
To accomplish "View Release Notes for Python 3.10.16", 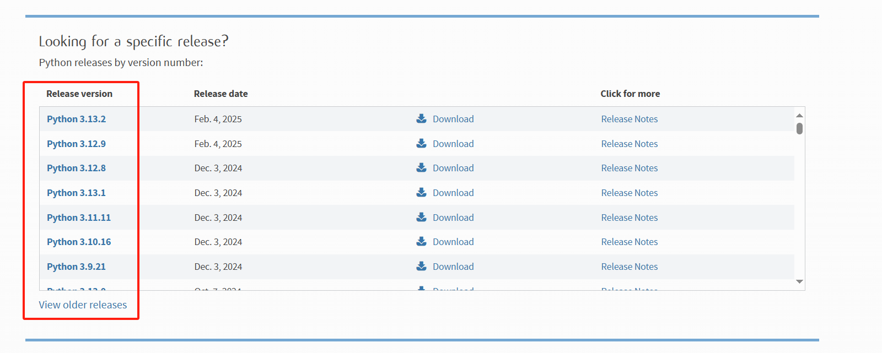I will coord(630,242).
